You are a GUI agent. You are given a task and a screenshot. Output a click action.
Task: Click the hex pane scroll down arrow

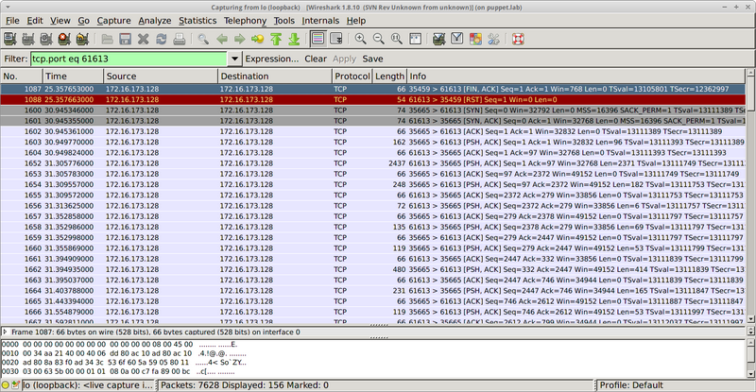point(750,374)
